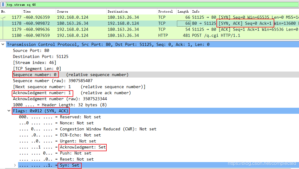This screenshot has height=169, width=299.
Task: Select packet number 1179
Action: (x=149, y=29)
